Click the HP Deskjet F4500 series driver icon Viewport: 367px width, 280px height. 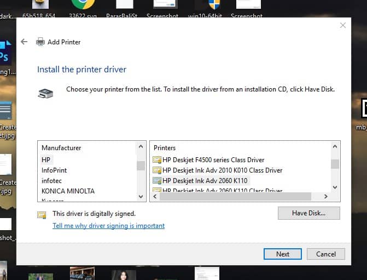point(157,160)
